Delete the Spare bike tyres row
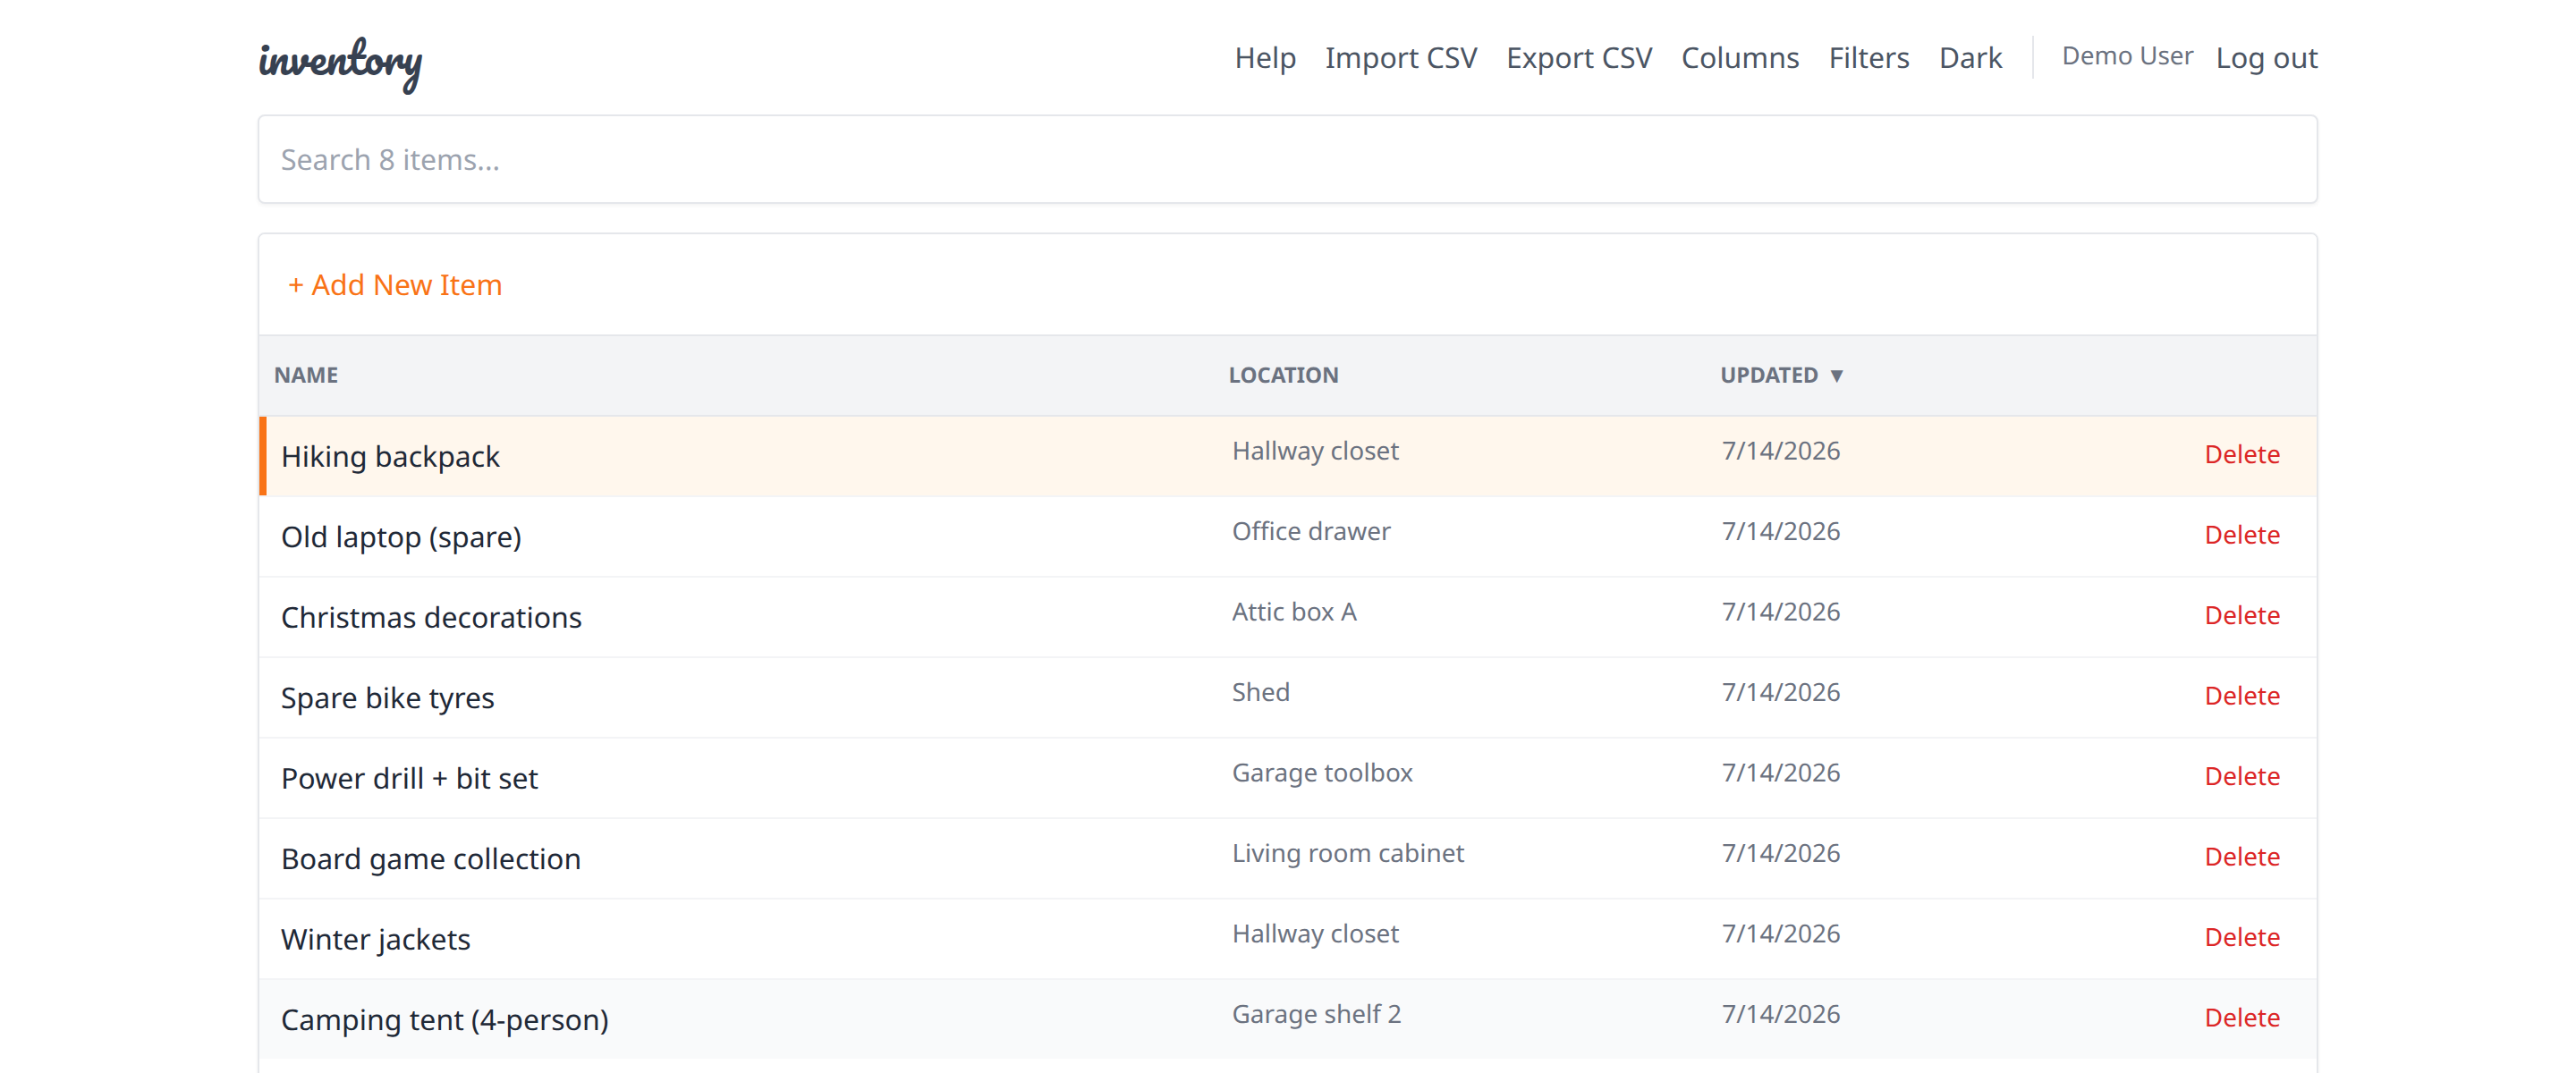Image resolution: width=2576 pixels, height=1073 pixels. point(2242,696)
